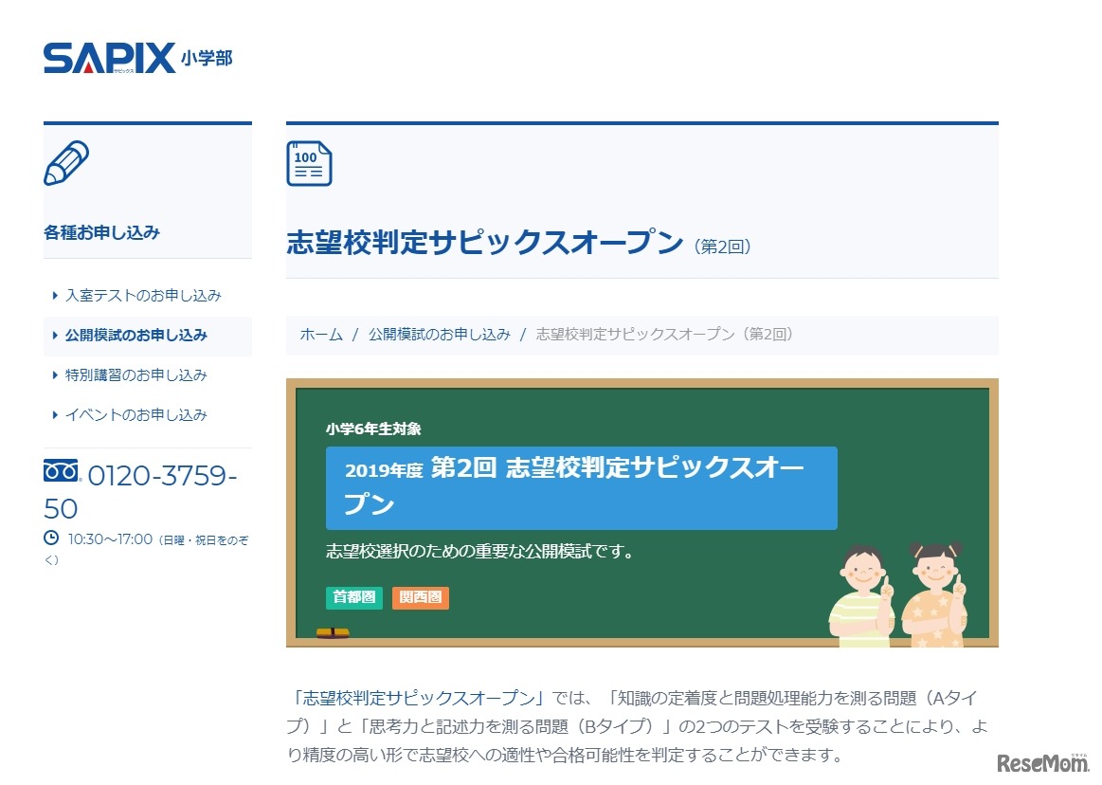
Task: Click the orange 関西圏 tag
Action: point(421,597)
